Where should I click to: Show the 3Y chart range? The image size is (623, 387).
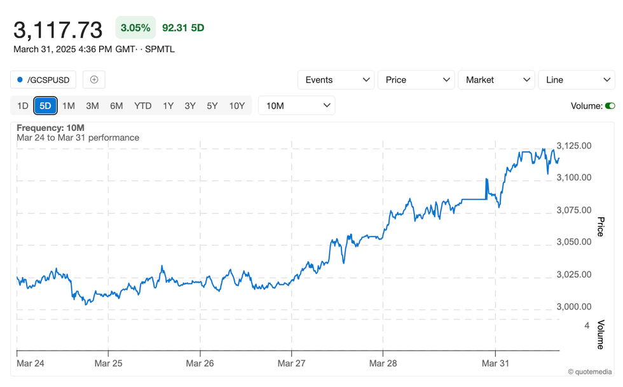[190, 106]
